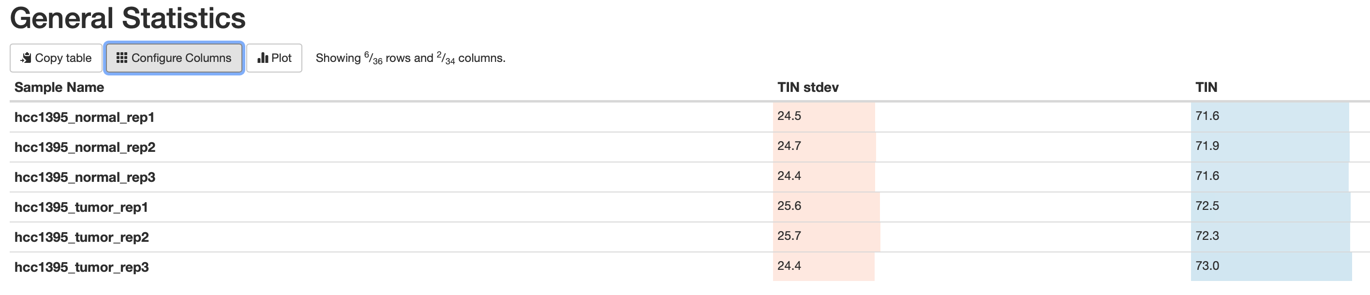Click the hcc1395_normal_rep3 sample name

click(85, 177)
